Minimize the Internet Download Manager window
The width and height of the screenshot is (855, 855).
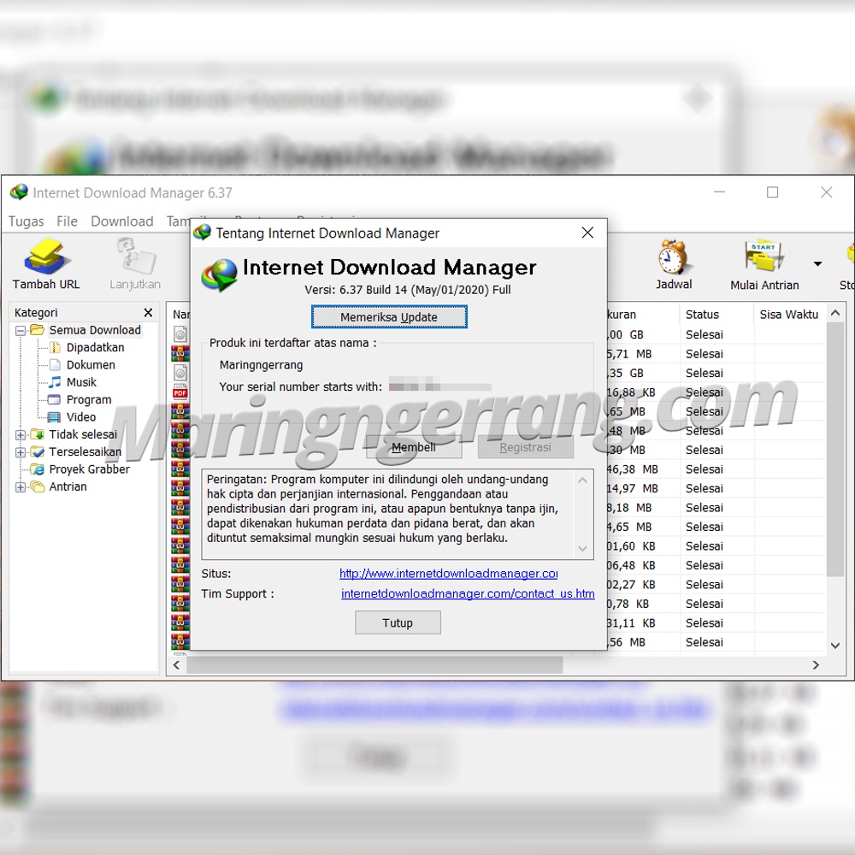point(719,192)
